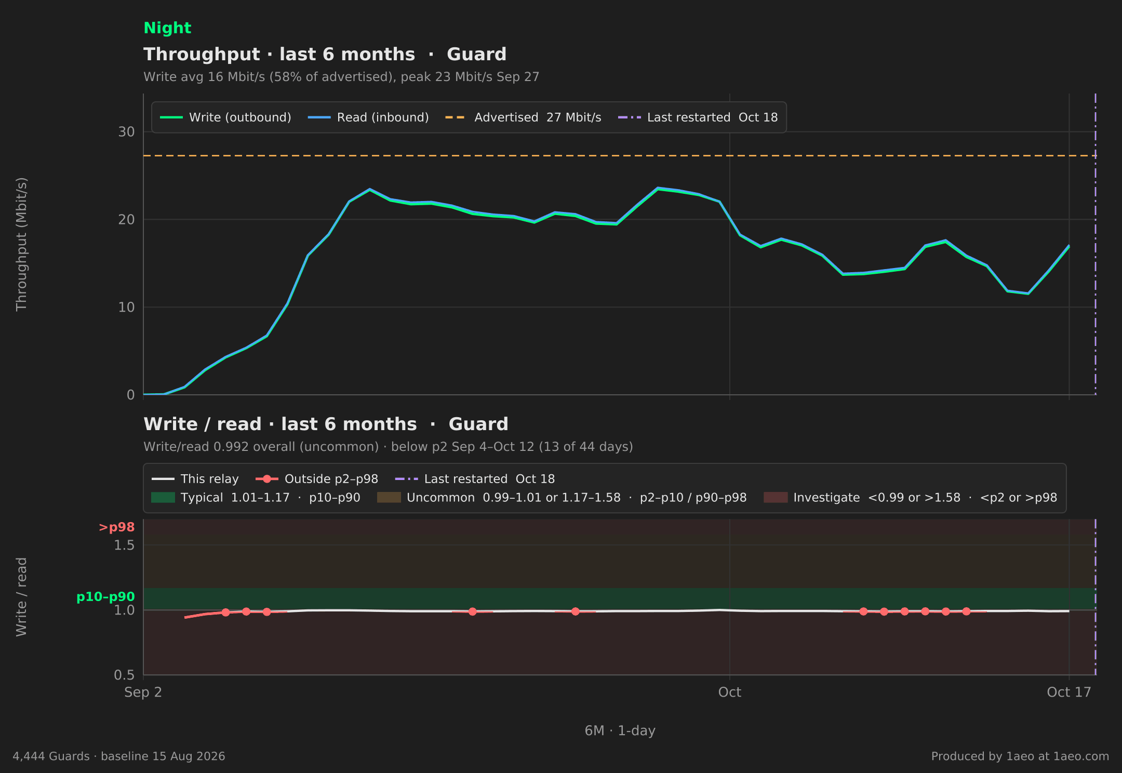Click the Throughput · last 6 months title
Screen dimensions: 1122x773
[325, 54]
